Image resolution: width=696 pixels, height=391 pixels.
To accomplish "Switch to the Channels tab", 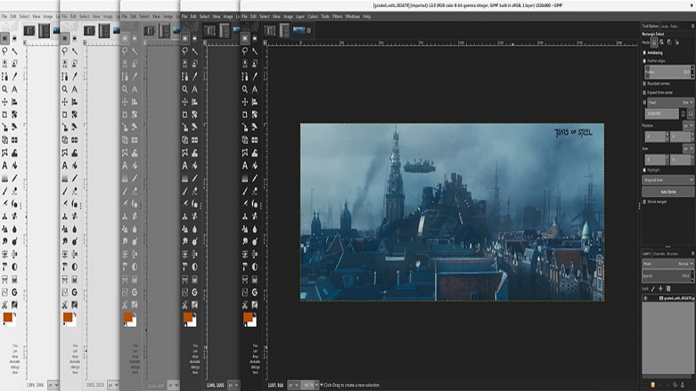I will (659, 253).
